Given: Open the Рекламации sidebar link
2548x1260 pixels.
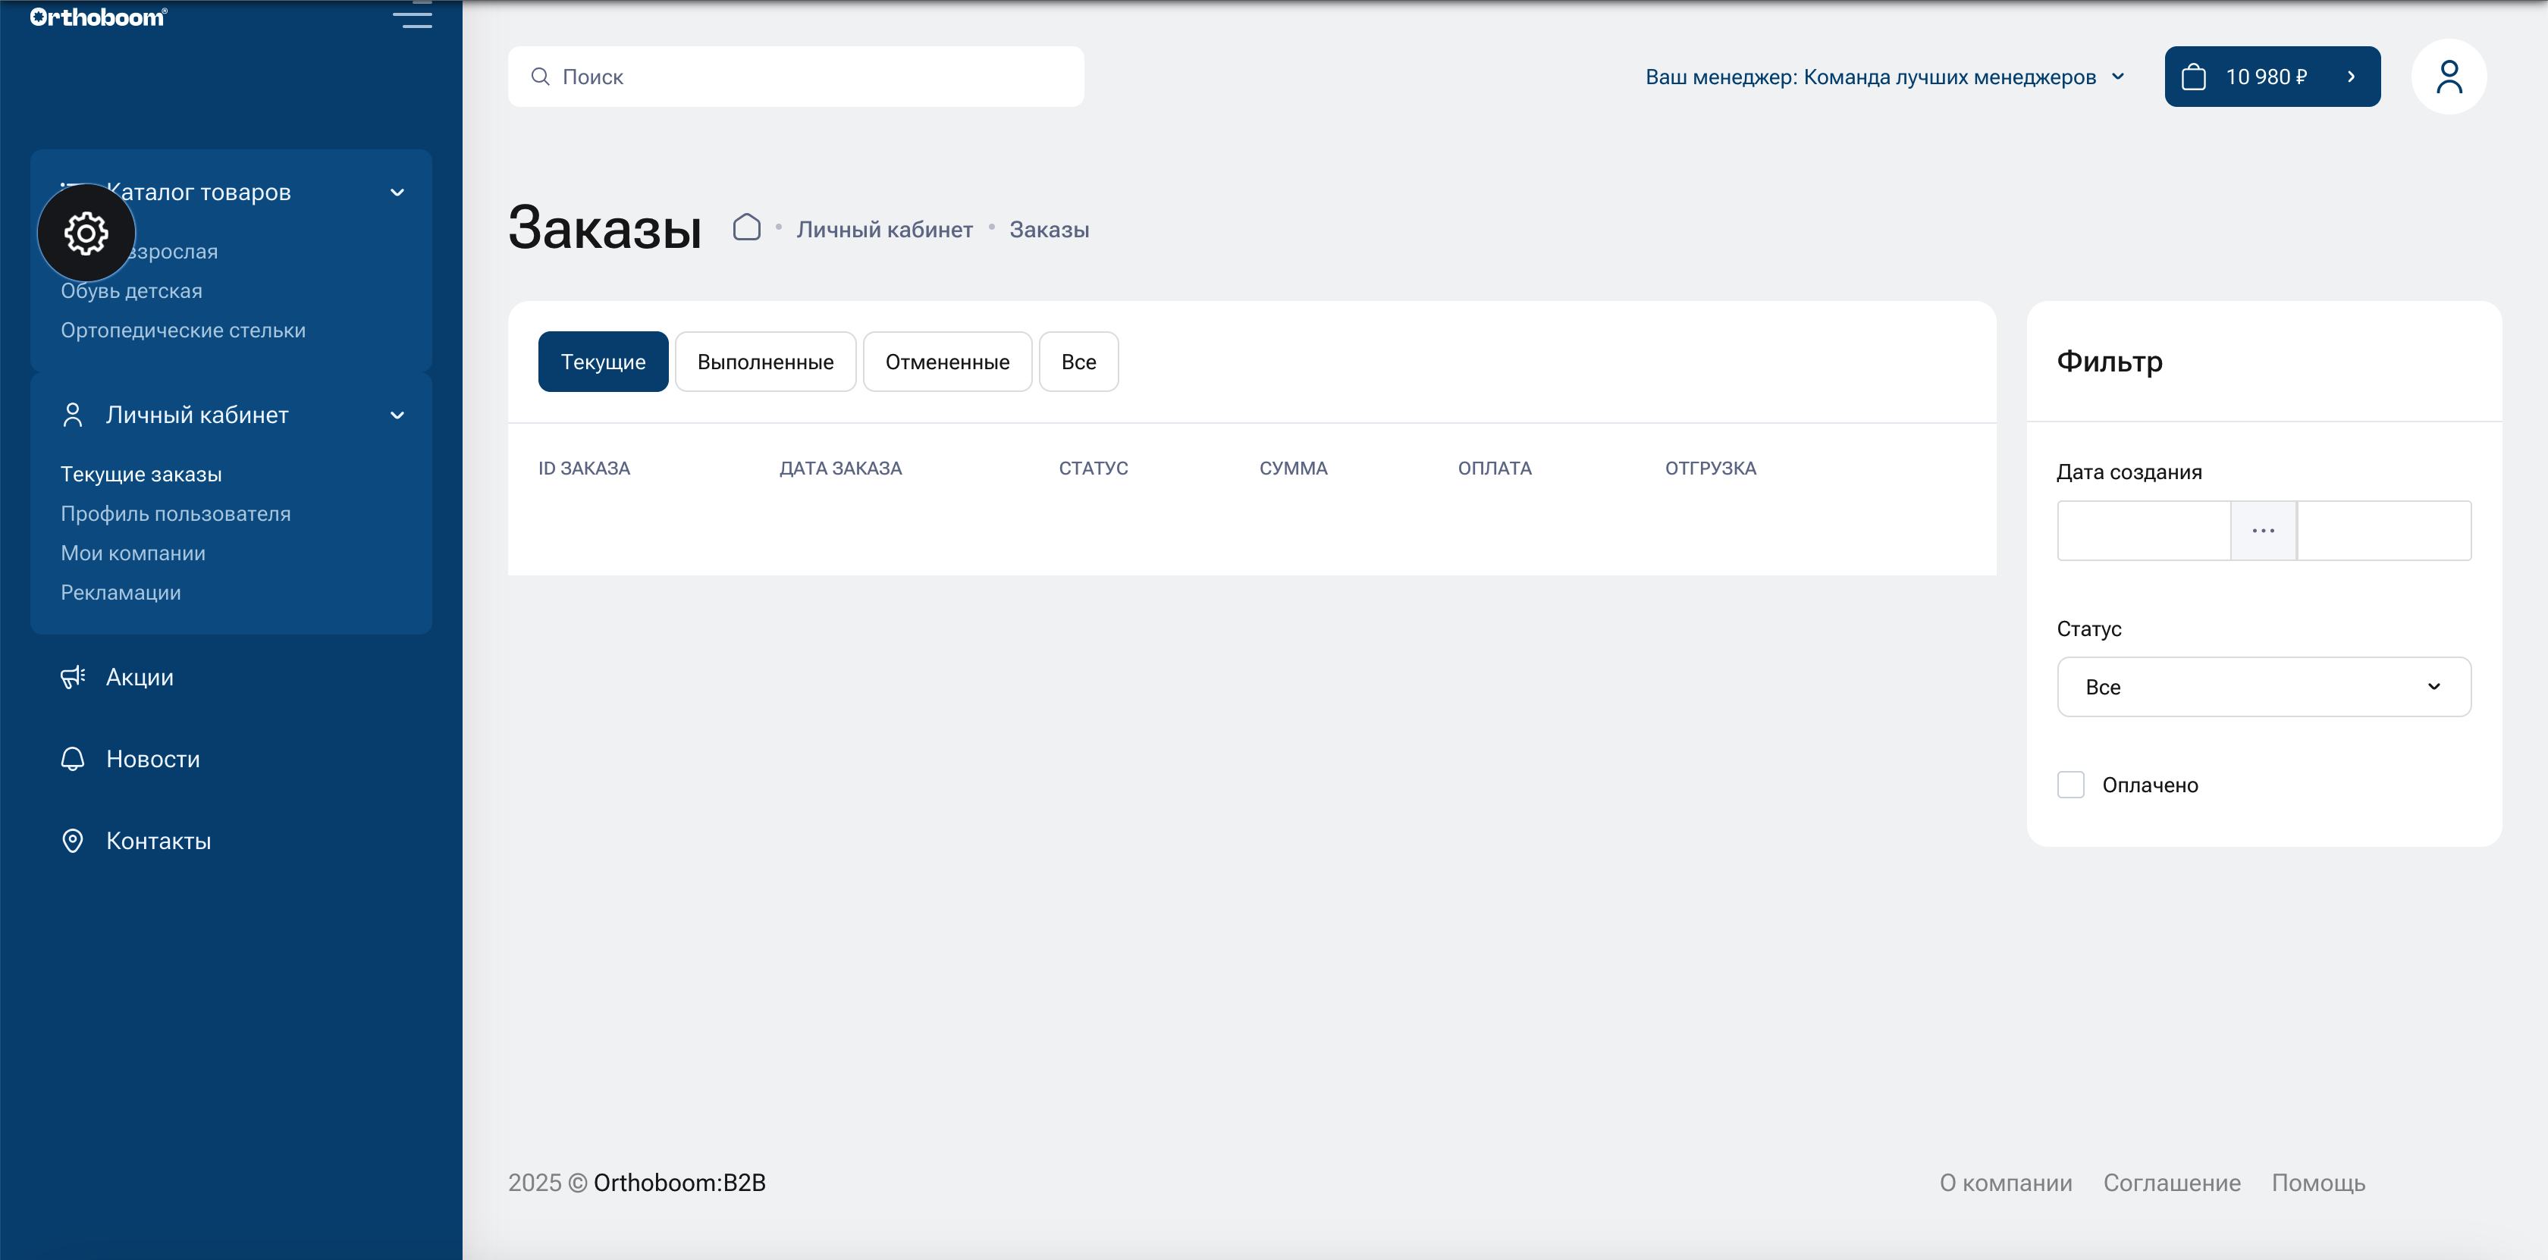Looking at the screenshot, I should (121, 592).
